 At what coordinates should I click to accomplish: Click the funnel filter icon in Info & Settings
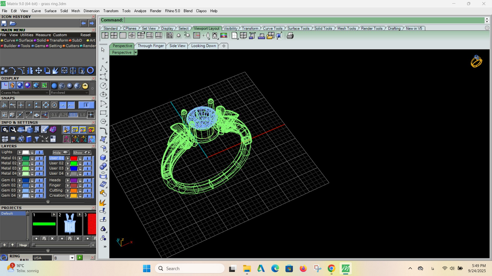point(37,139)
